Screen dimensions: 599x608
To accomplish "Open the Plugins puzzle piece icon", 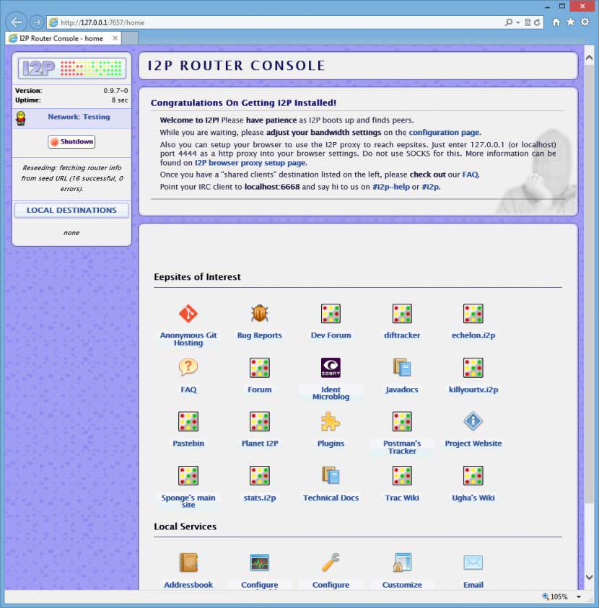I will [331, 421].
